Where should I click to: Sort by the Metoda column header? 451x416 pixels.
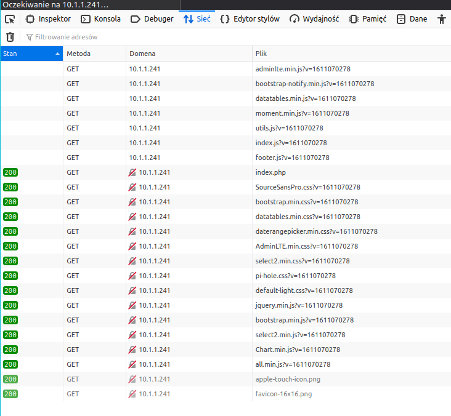[x=94, y=54]
